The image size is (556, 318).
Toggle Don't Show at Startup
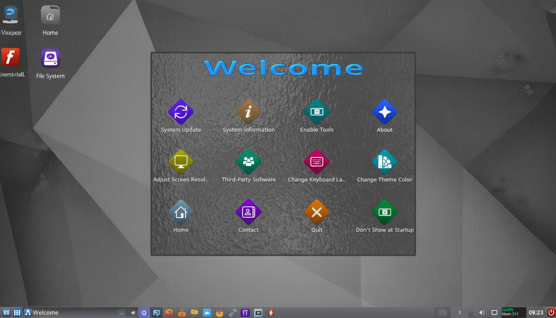384,212
